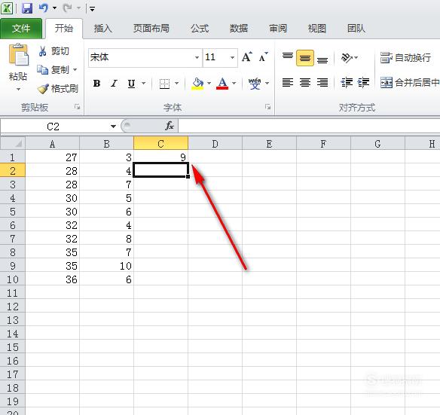Click the Redo arrow icon
This screenshot has width=440, height=415.
tap(68, 8)
